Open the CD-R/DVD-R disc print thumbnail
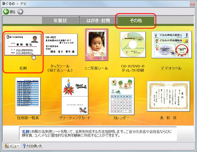Screen dimensions: 197x152 click(x=133, y=45)
